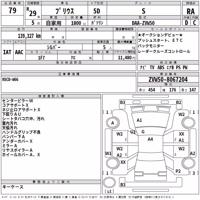The image size is (200, 200).
Task: Select the length value 454
Action: point(152,90)
